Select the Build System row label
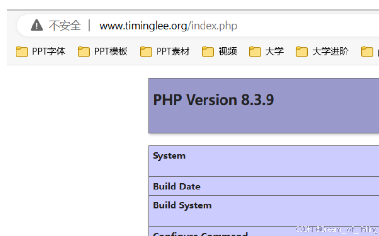 (182, 205)
